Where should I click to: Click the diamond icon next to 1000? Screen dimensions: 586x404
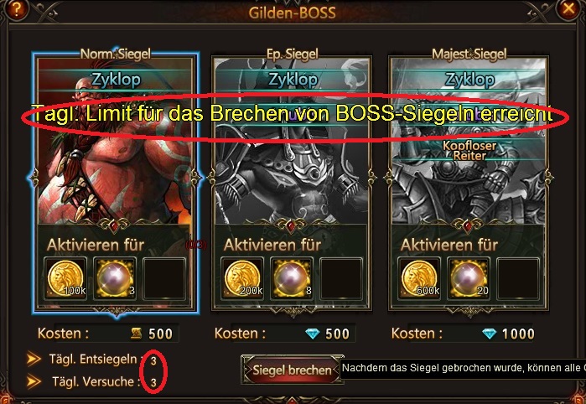click(490, 334)
